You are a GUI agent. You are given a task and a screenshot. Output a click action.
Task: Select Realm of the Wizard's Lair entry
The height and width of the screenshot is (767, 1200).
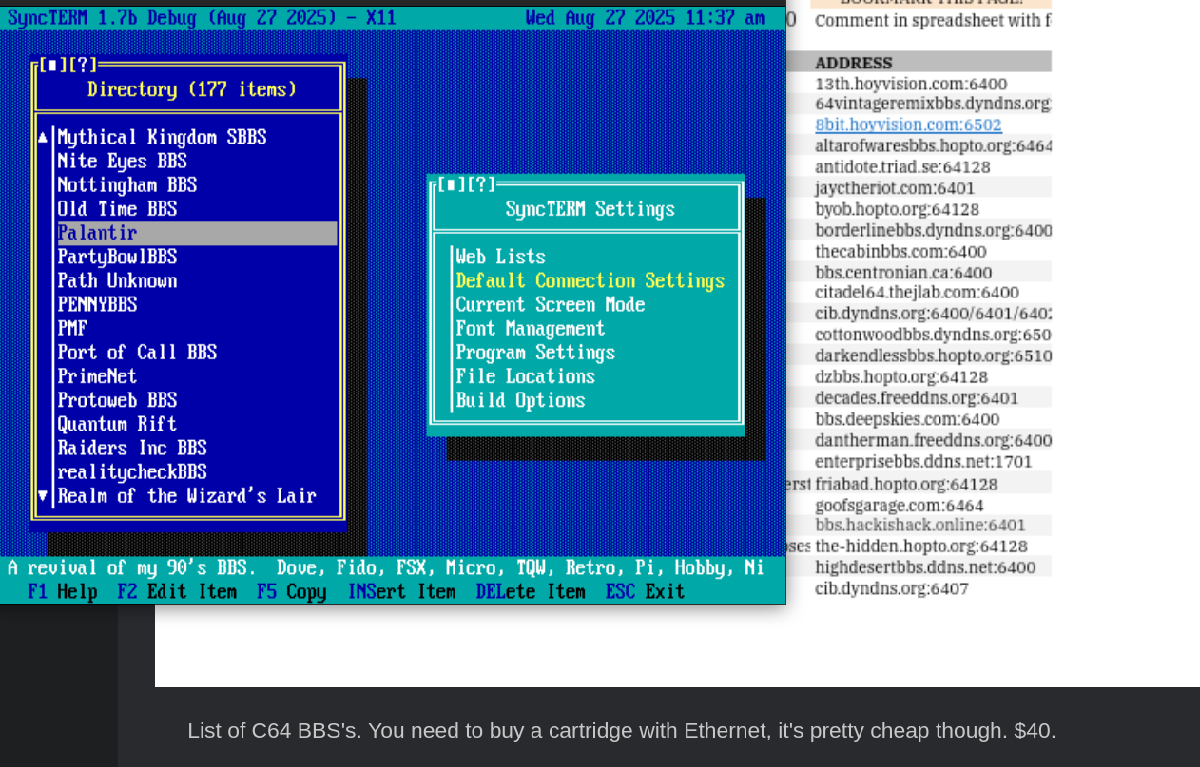point(187,496)
